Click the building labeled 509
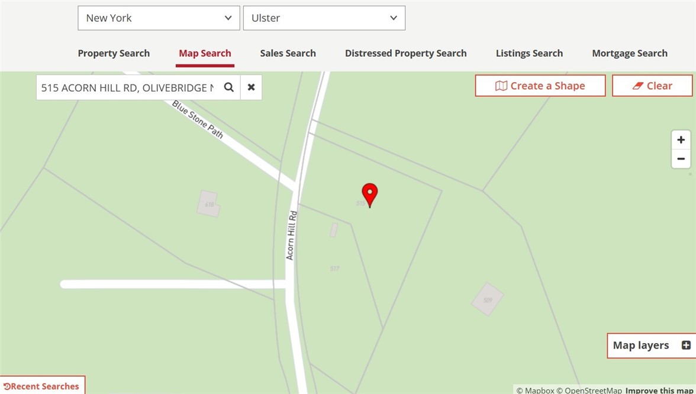696x394 pixels. [488, 299]
